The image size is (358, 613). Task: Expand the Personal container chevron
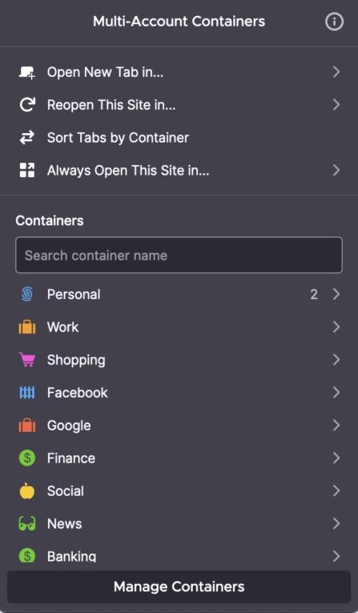(x=336, y=294)
